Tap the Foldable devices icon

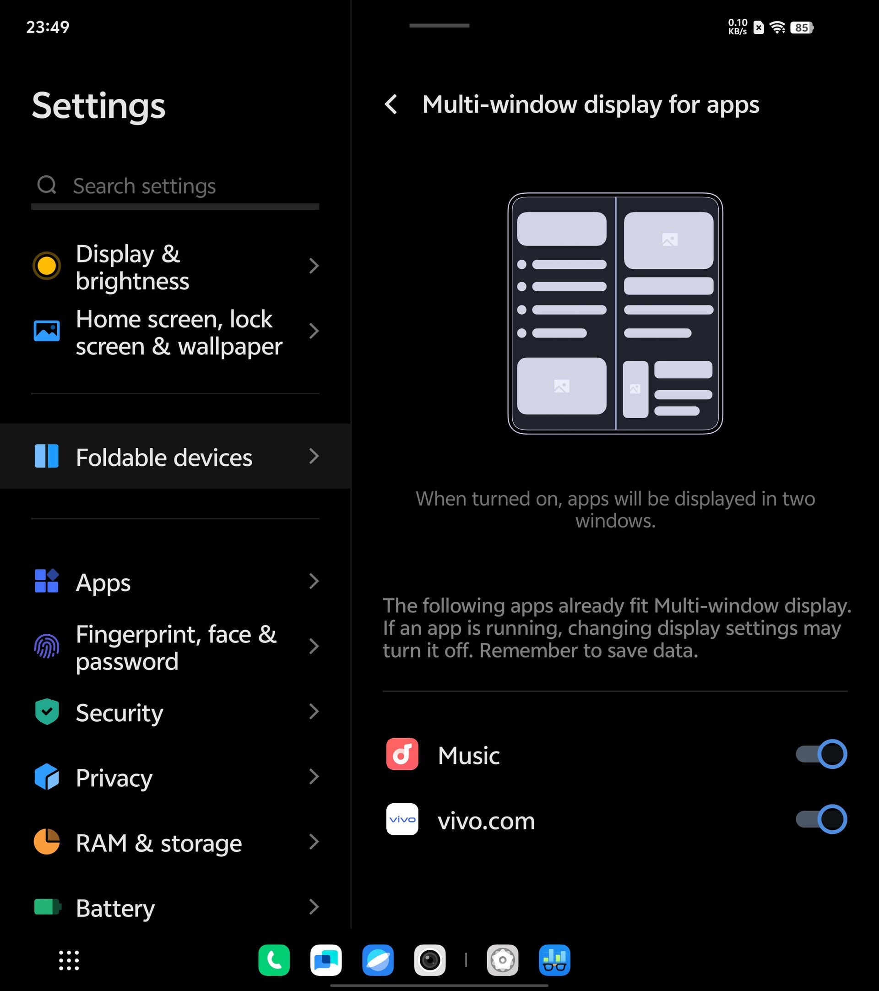[x=47, y=456]
